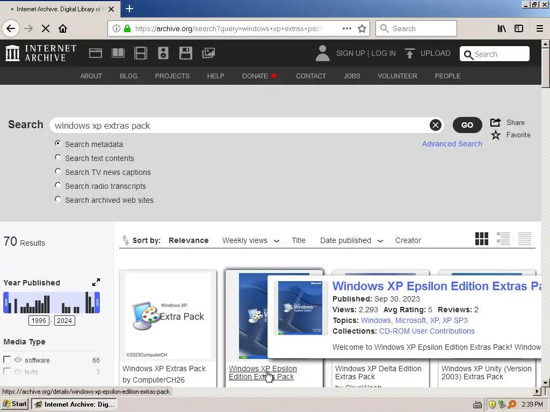
Task: Close the Internet Archive tab
Action: tap(111, 9)
